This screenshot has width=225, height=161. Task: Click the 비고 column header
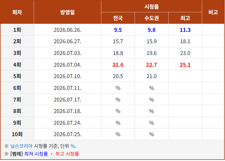(x=213, y=12)
